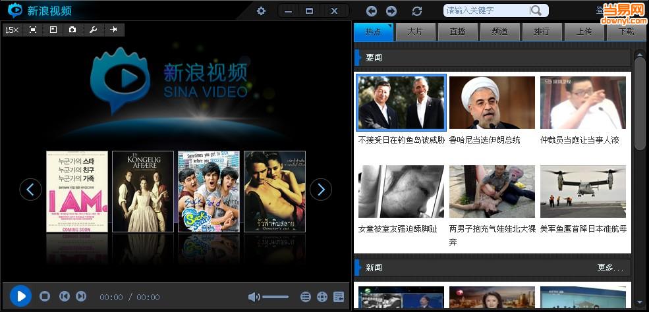Open link 女童被室友强迫舔脚趾

pos(397,229)
